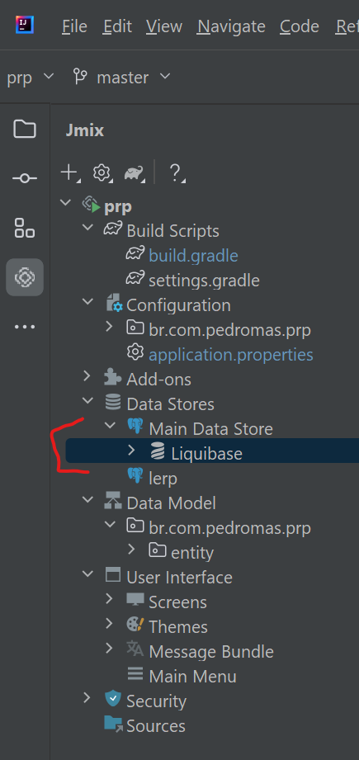Open the Jmix settings gear dropdown
The height and width of the screenshot is (760, 359).
102,172
